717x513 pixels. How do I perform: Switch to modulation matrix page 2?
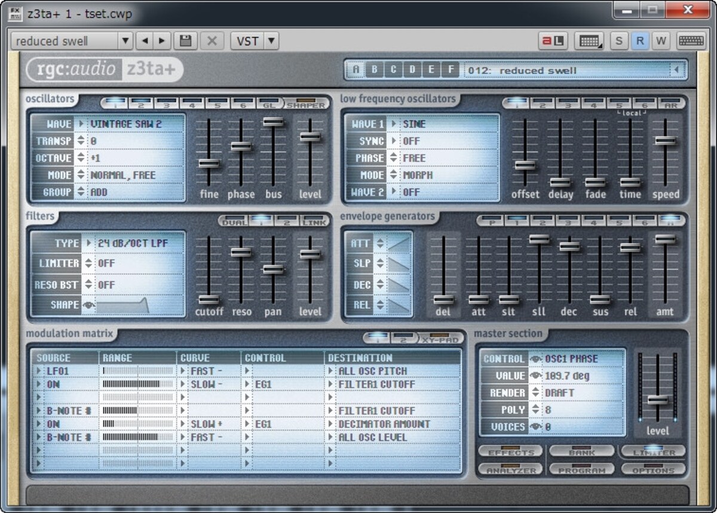(403, 339)
